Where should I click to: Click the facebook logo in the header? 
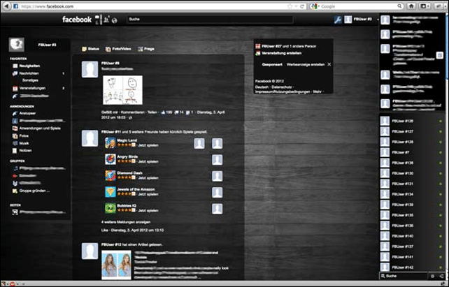tap(77, 20)
